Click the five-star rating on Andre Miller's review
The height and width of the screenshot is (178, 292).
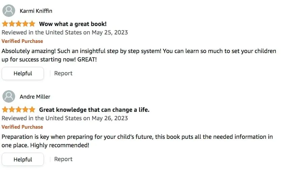18,110
